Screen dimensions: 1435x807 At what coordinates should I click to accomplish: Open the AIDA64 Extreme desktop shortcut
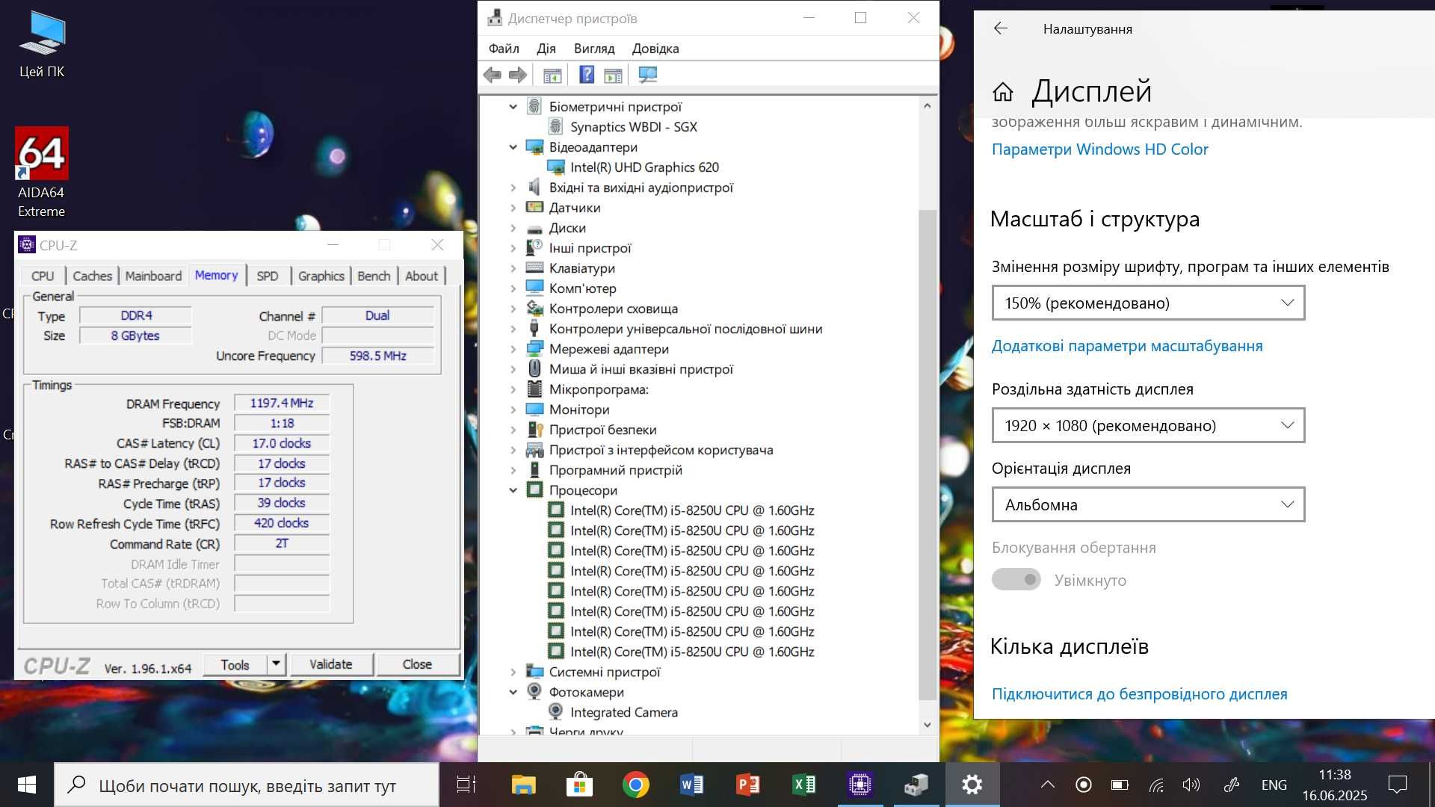42,173
